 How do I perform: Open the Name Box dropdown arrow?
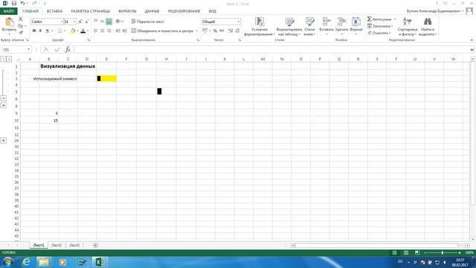click(28, 50)
